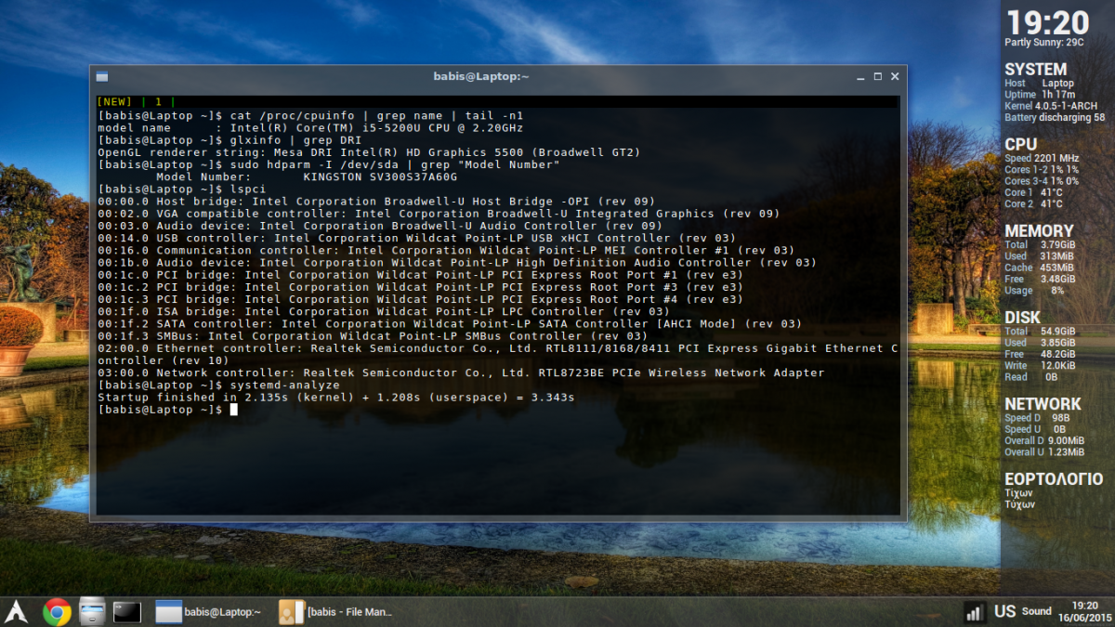Open the file manager launcher icon
The image size is (1115, 627).
[x=92, y=611]
